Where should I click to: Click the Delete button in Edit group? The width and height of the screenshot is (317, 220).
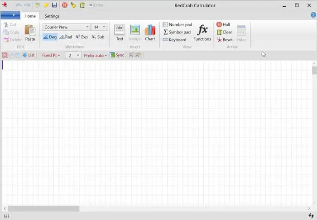[13, 39]
